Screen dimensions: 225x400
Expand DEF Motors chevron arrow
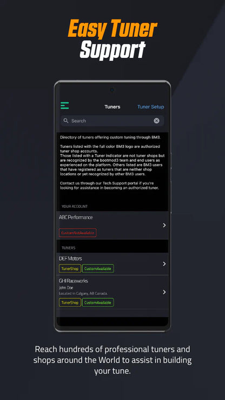pos(164,264)
